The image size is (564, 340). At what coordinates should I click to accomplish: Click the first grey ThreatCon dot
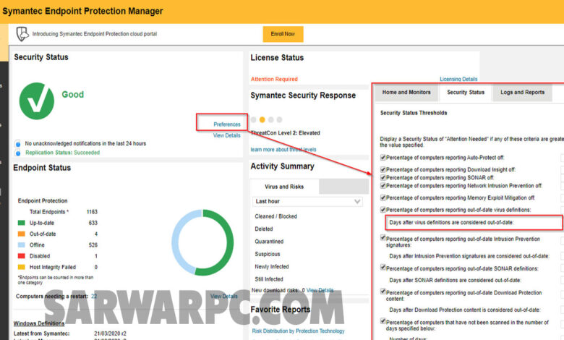[x=254, y=119]
